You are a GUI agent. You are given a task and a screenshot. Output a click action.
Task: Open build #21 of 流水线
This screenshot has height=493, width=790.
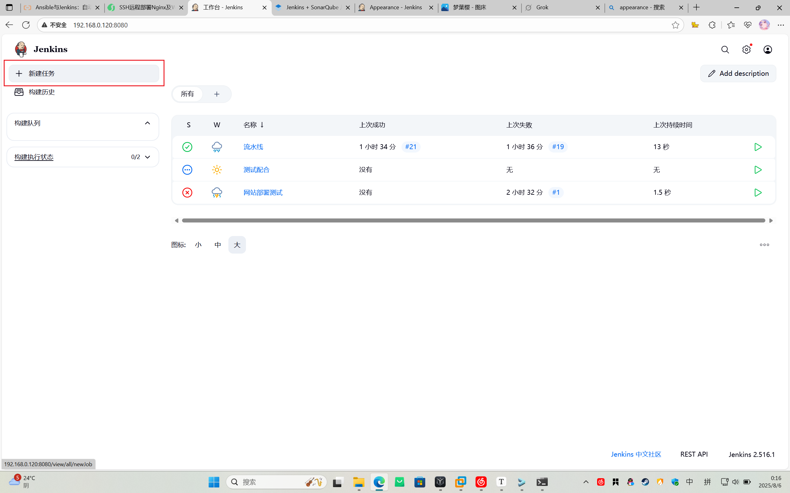(411, 147)
